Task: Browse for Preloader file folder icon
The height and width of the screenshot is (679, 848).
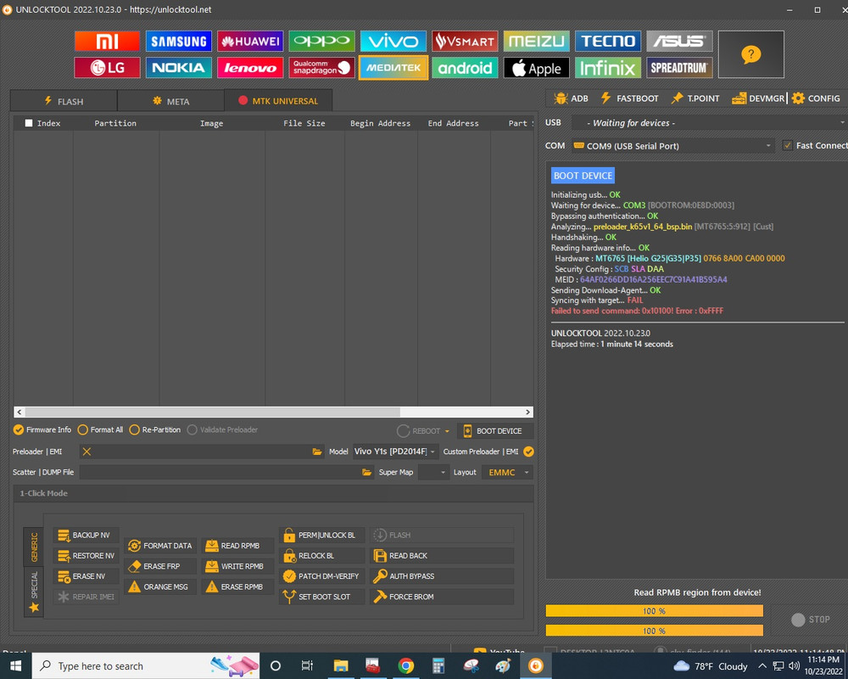Action: point(317,452)
